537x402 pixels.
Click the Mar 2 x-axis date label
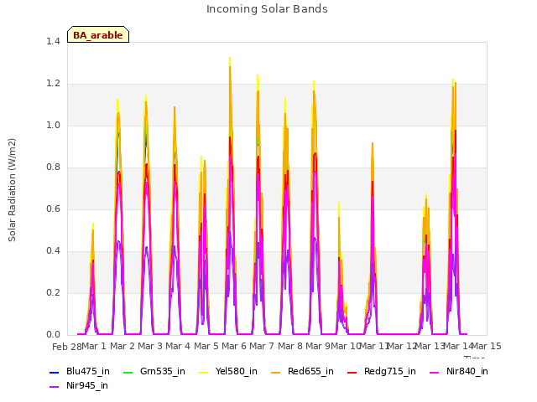(123, 347)
